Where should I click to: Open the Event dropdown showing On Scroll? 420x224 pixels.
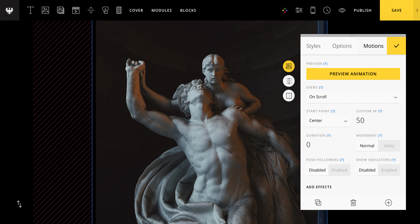(353, 97)
